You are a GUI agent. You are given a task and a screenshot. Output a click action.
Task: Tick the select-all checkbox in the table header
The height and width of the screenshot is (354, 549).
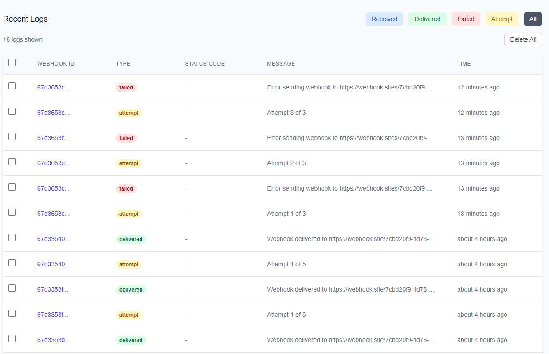pos(12,62)
